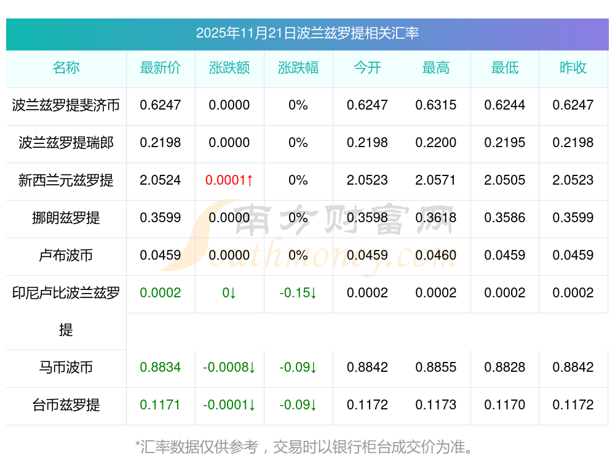This screenshot has height=466, width=615.
Task: Click the 昨收 column header
Action: [x=573, y=68]
